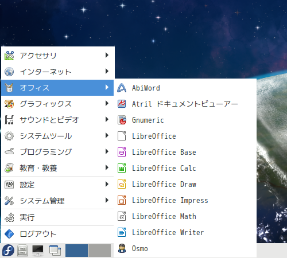Viewport: 287px width, 258px height.
Task: Click the Gnumeric spreadsheet icon
Action: pyautogui.click(x=122, y=120)
